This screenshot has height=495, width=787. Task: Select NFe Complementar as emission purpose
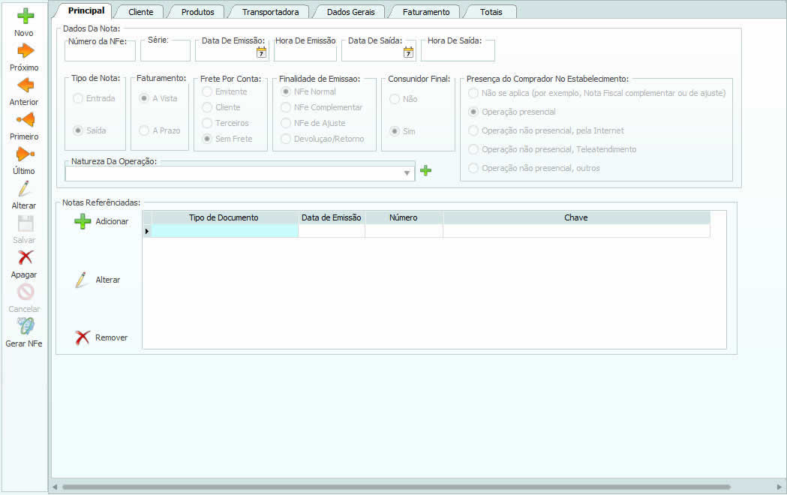click(x=286, y=107)
